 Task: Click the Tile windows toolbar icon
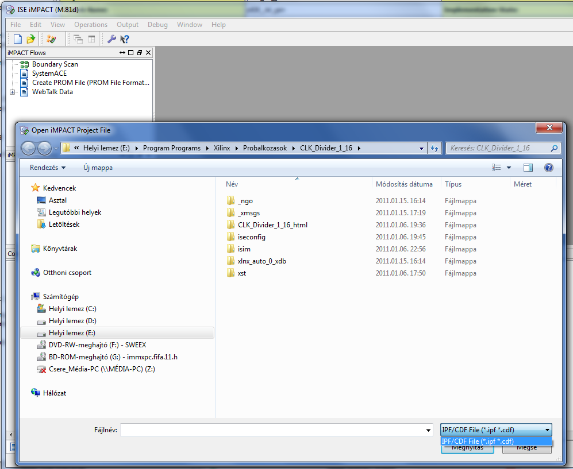click(x=91, y=38)
